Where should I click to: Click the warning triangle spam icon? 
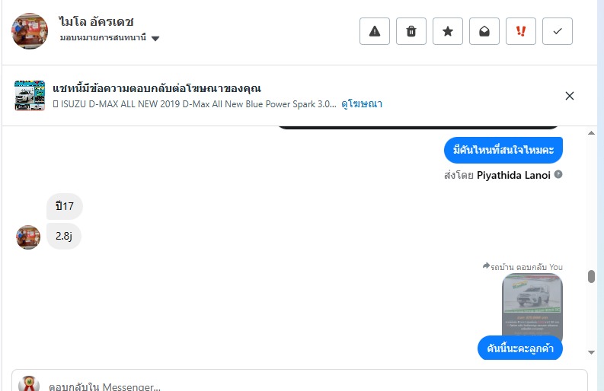point(375,31)
